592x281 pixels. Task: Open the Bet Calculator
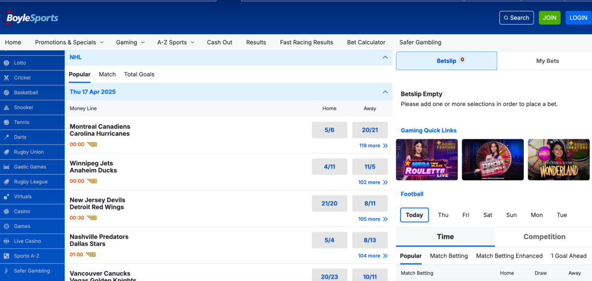click(366, 42)
